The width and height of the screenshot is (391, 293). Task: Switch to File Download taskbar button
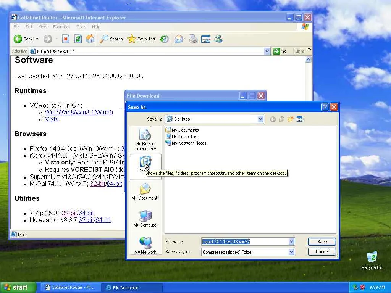[132, 288]
